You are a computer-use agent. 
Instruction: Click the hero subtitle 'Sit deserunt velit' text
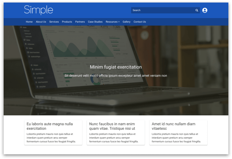click(x=116, y=76)
